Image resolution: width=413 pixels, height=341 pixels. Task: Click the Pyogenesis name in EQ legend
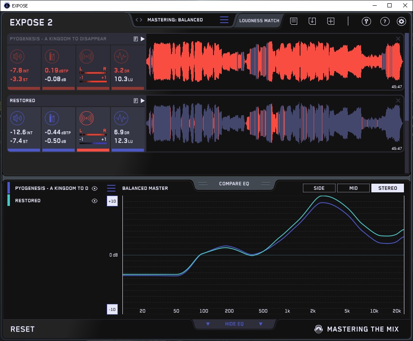(52, 188)
